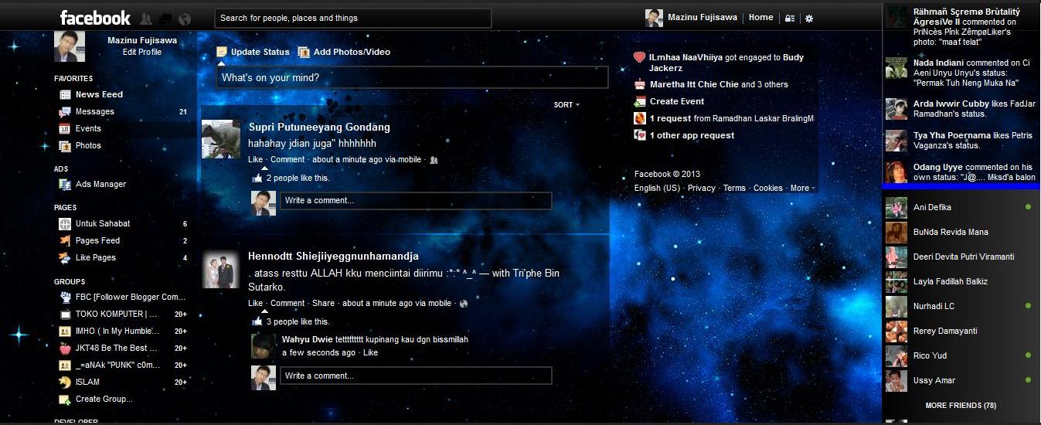1041x425 pixels.
Task: Click English (US) language link
Action: (657, 188)
